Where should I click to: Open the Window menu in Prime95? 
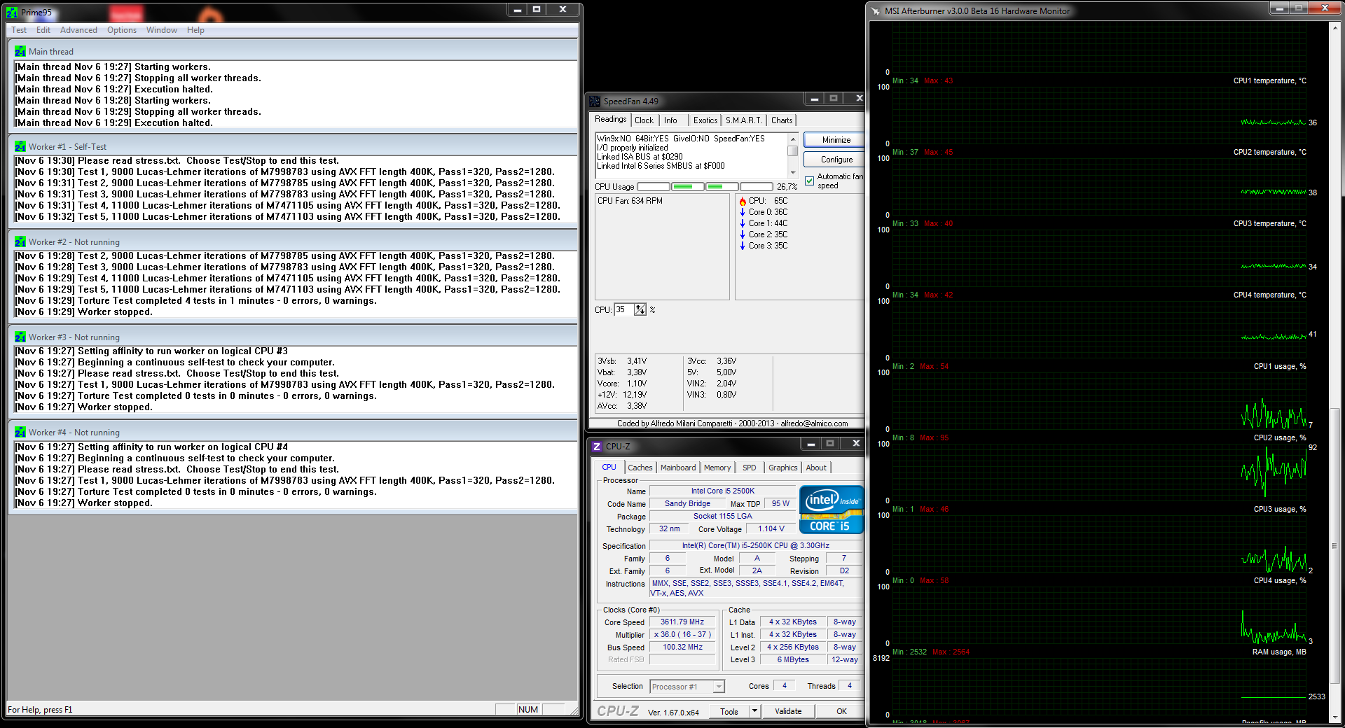tap(162, 30)
